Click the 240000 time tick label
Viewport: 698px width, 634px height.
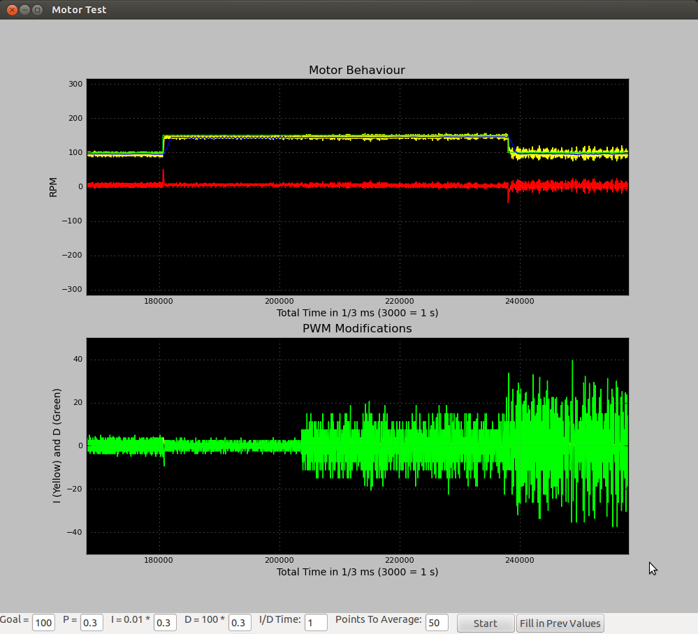[519, 301]
